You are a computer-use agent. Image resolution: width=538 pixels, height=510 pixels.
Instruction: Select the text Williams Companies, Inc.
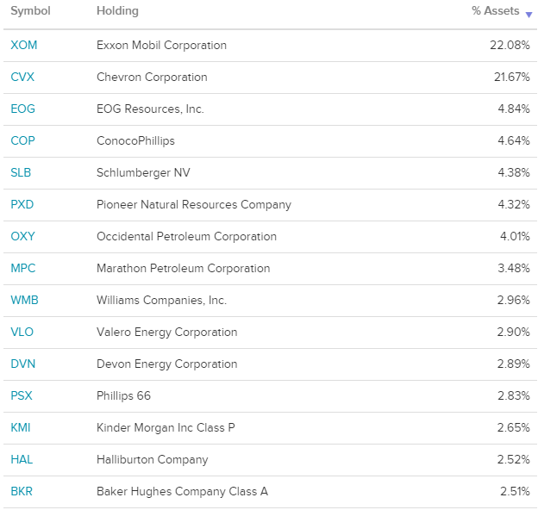coord(161,300)
